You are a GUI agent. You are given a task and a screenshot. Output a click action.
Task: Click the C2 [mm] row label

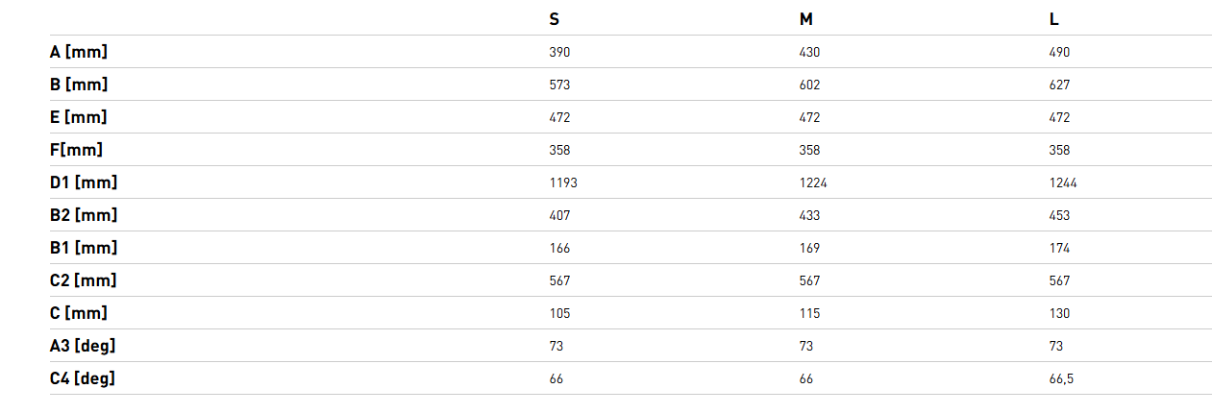click(x=84, y=280)
